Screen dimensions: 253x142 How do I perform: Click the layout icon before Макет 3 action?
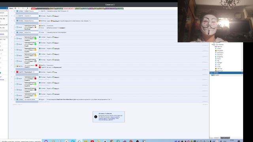click(x=53, y=54)
